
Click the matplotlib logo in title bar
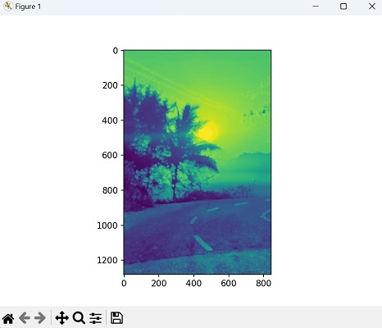[8, 7]
